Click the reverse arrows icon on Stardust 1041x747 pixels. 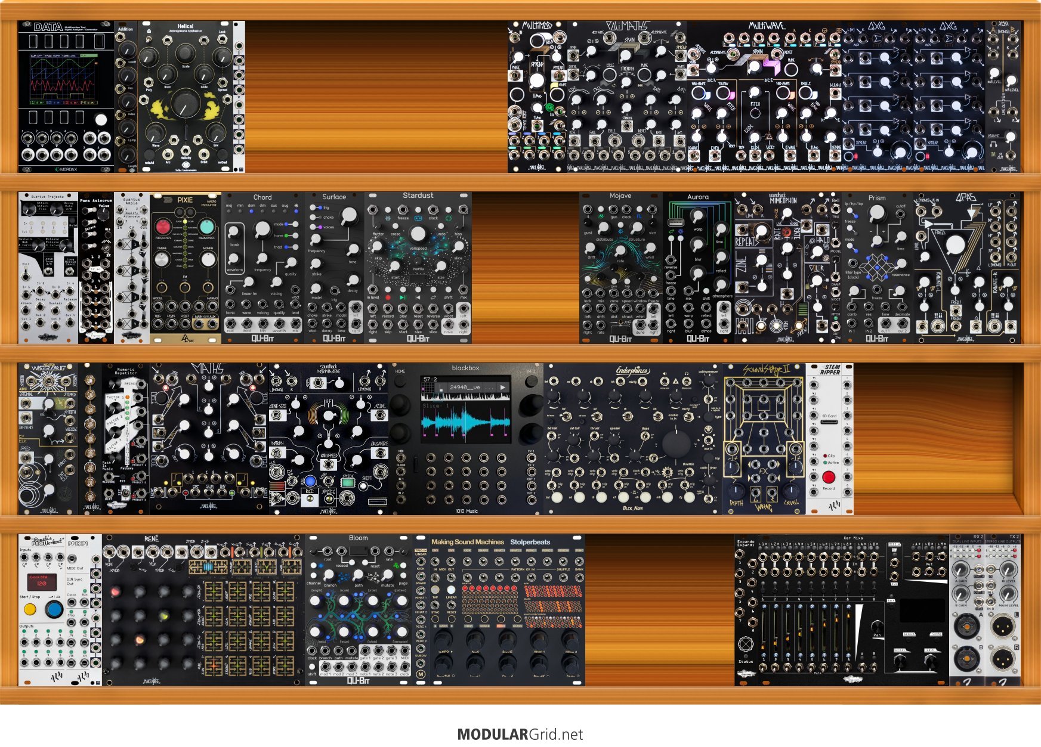[x=433, y=297]
